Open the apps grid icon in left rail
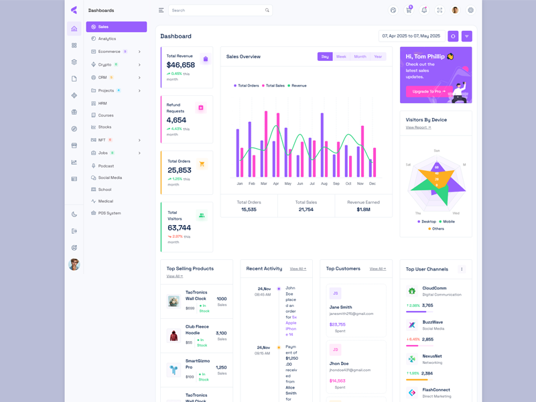This screenshot has height=402, width=536. (x=74, y=46)
